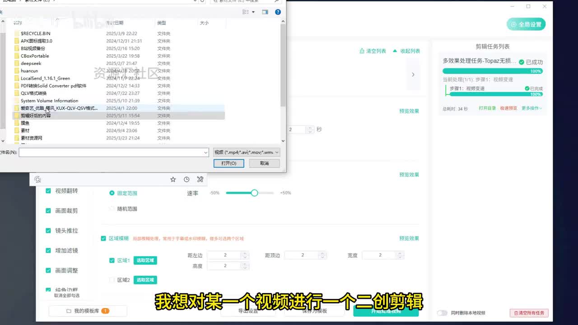
Task: Click the star favorite icon
Action: tap(173, 180)
